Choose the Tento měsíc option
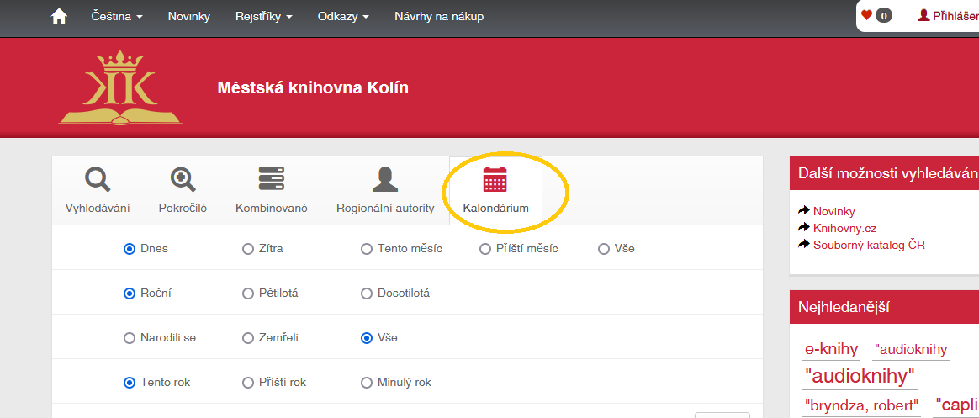 [x=367, y=249]
